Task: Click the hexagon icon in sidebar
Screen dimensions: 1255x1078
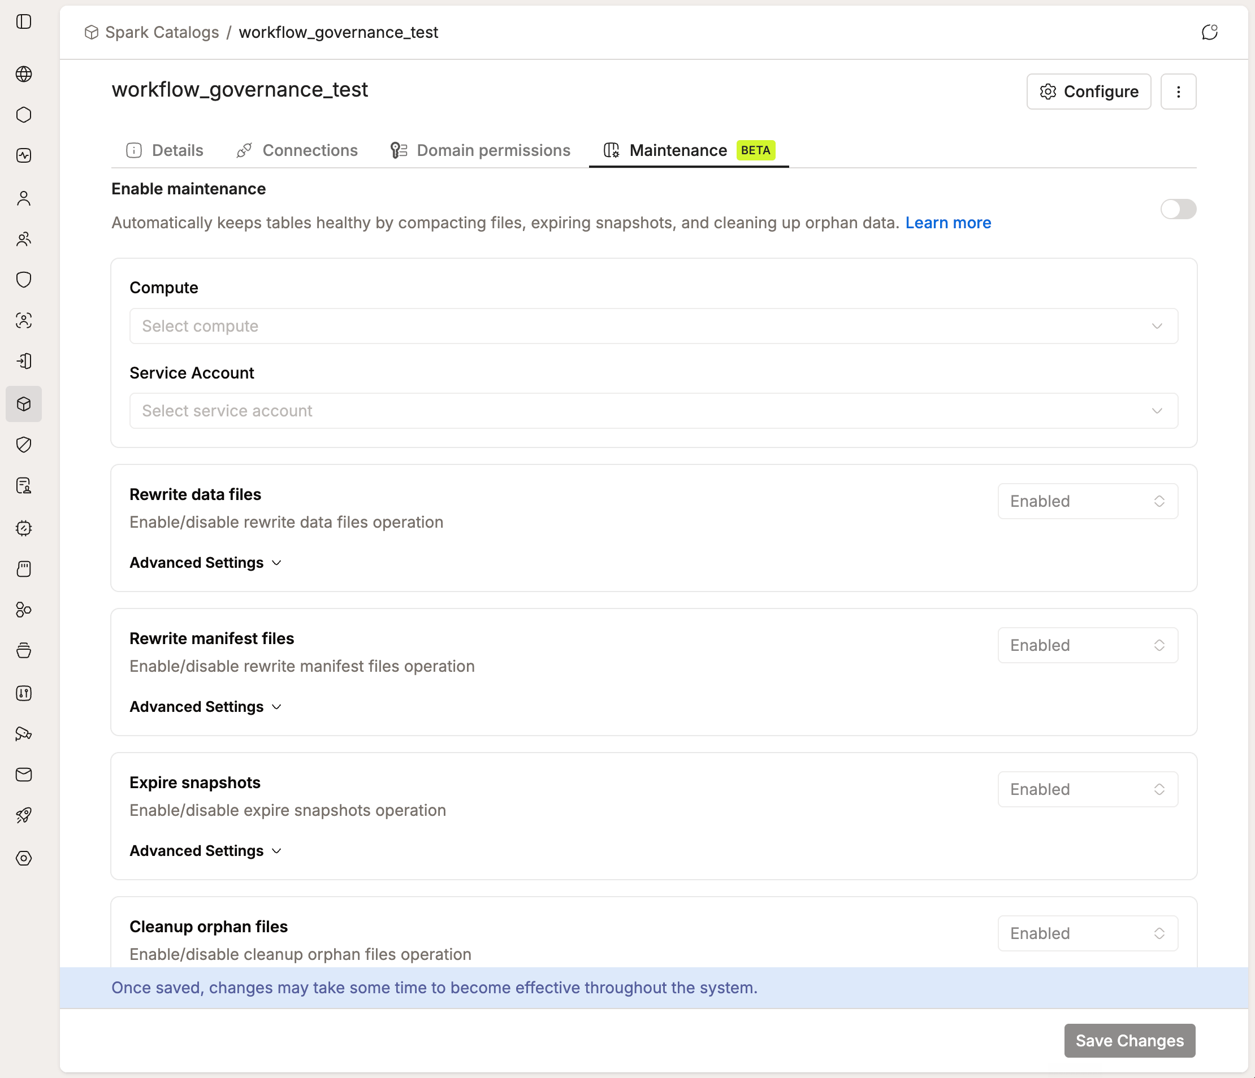Action: (24, 115)
